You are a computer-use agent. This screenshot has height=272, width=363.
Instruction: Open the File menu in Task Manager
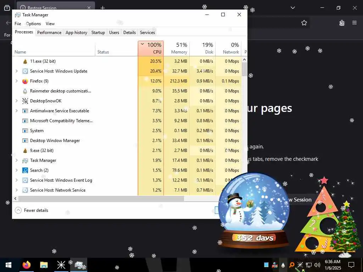click(18, 24)
